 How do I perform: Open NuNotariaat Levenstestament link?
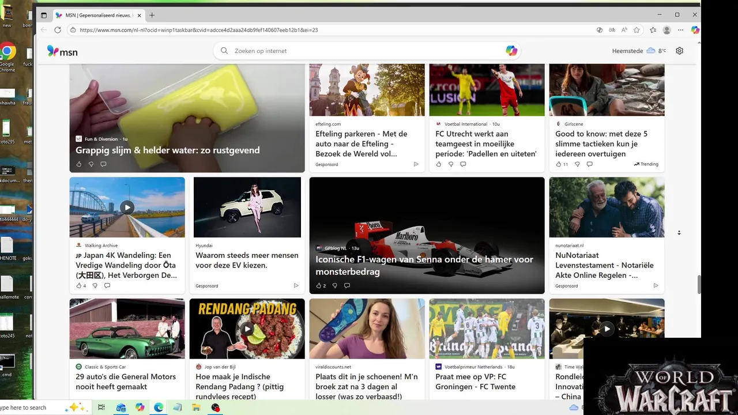coord(604,265)
